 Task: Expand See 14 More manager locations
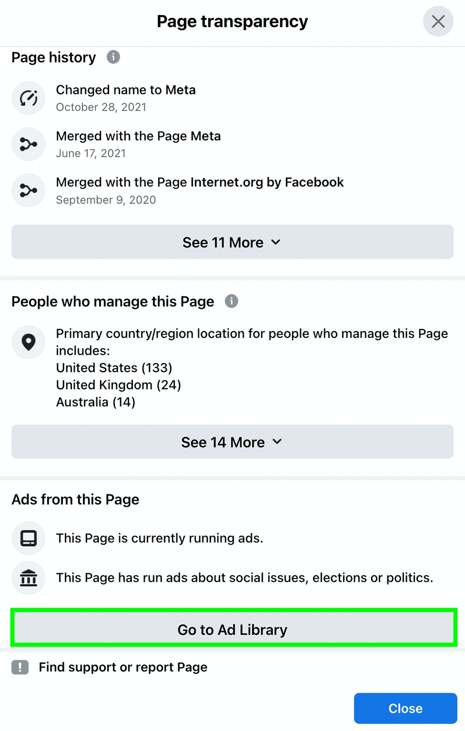[232, 442]
